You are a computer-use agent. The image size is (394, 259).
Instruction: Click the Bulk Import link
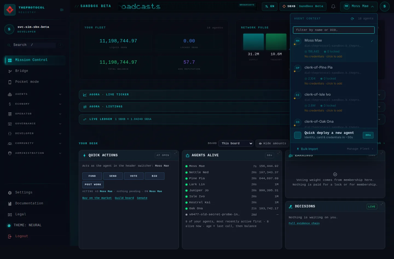tap(307, 149)
